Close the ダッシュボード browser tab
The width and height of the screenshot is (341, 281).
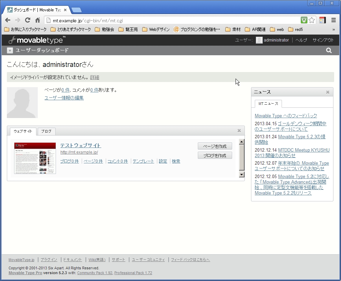coord(65,10)
